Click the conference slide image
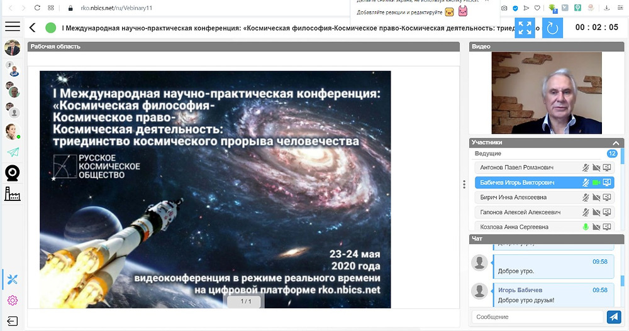The height and width of the screenshot is (331, 629). click(x=215, y=190)
